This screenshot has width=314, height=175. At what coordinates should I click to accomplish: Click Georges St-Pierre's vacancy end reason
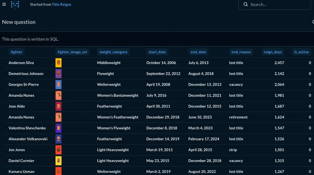(x=236, y=85)
